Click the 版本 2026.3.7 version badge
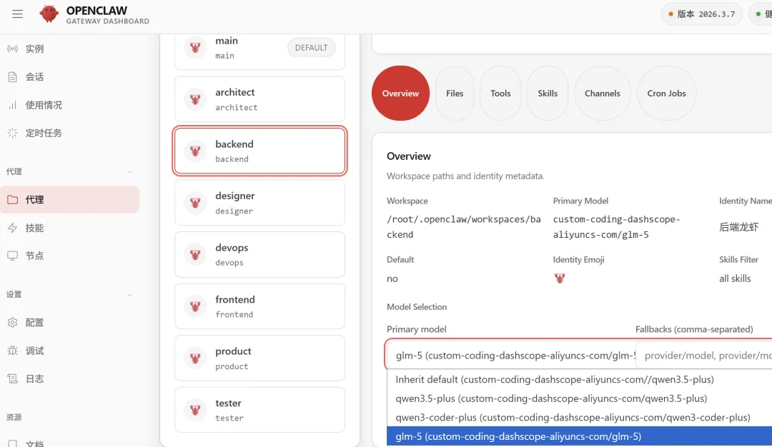The image size is (772, 447). pos(702,14)
